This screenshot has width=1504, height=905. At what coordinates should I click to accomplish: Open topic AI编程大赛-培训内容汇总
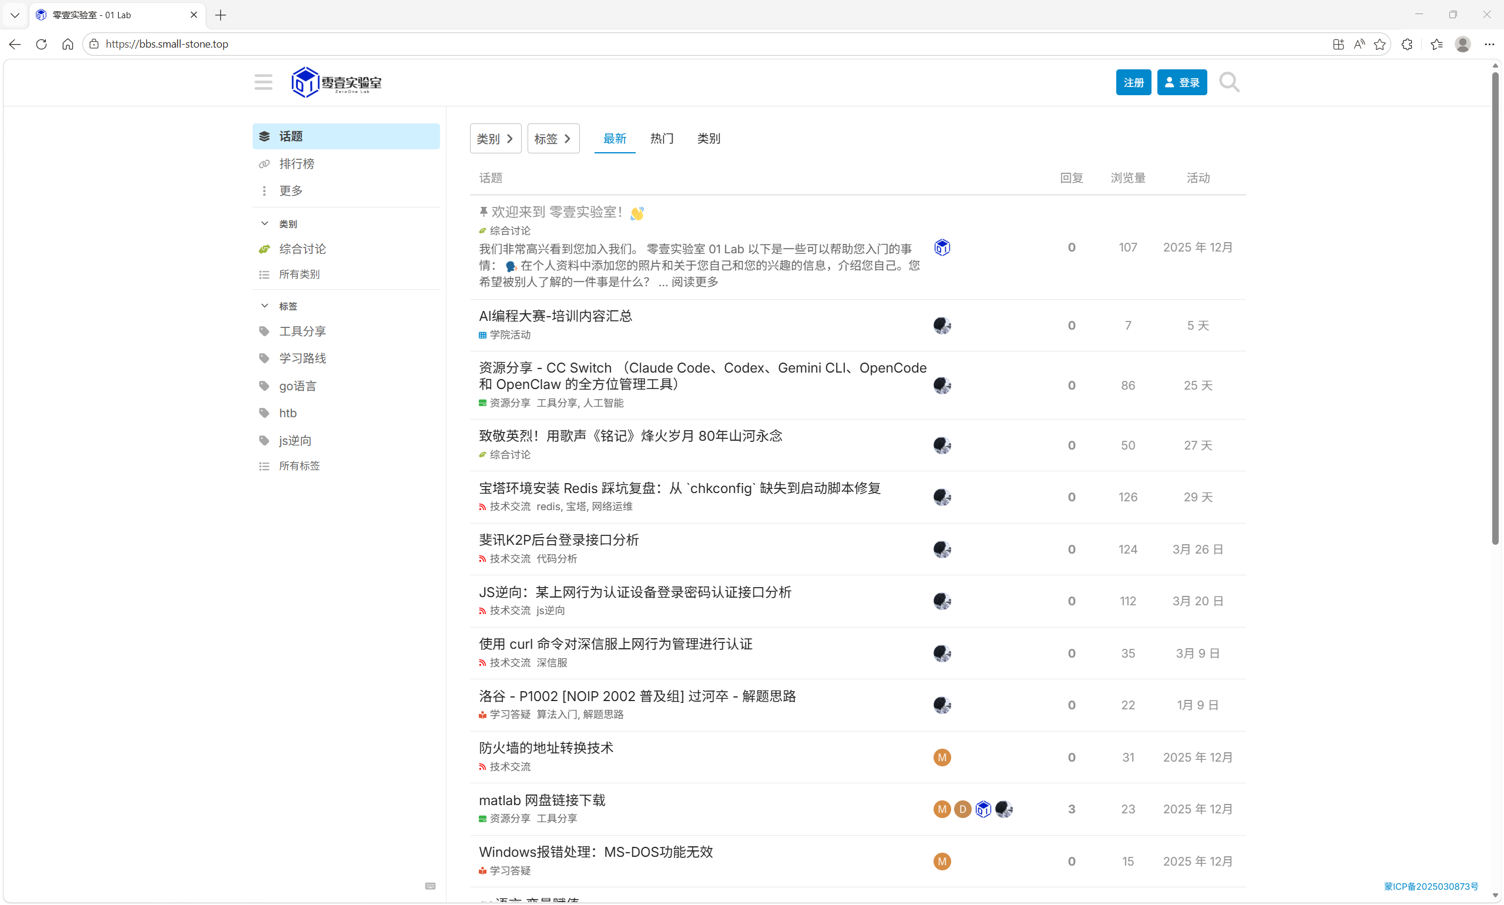pyautogui.click(x=555, y=316)
